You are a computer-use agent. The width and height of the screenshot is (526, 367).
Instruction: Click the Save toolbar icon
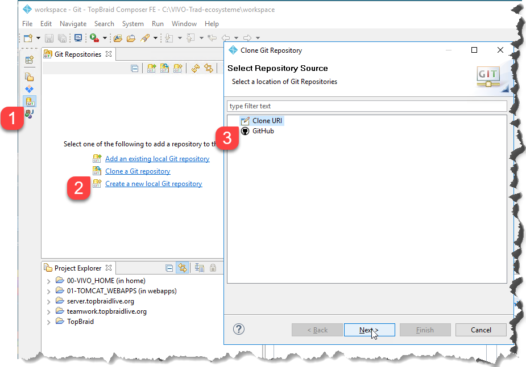pos(49,38)
